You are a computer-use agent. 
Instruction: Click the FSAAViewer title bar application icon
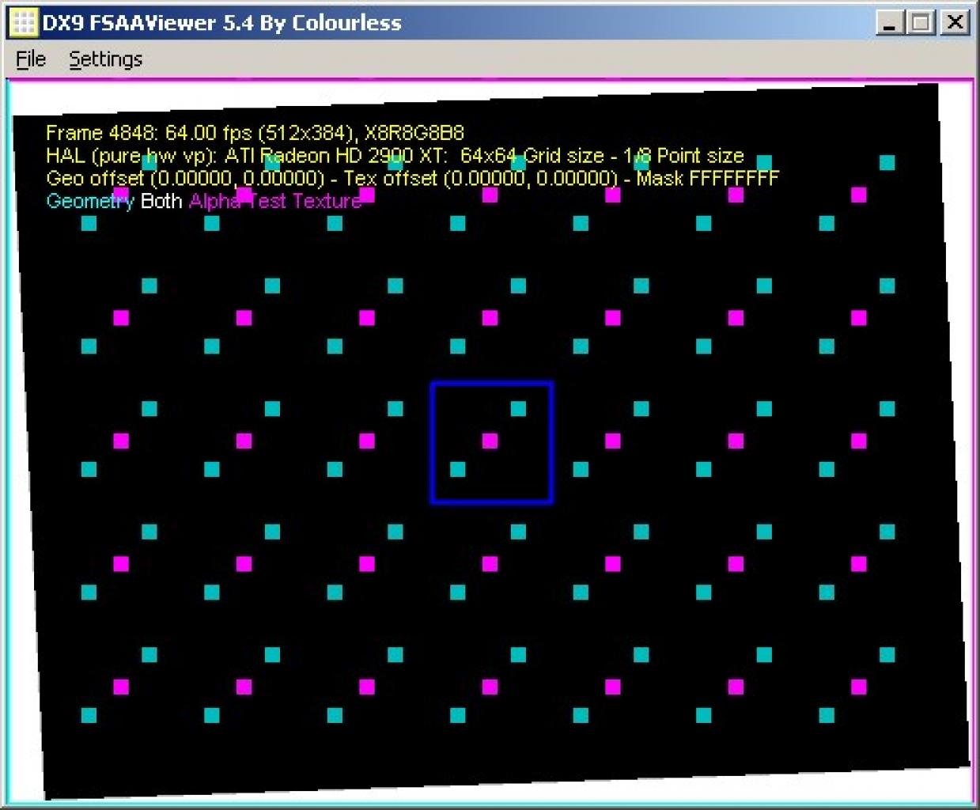tap(23, 22)
